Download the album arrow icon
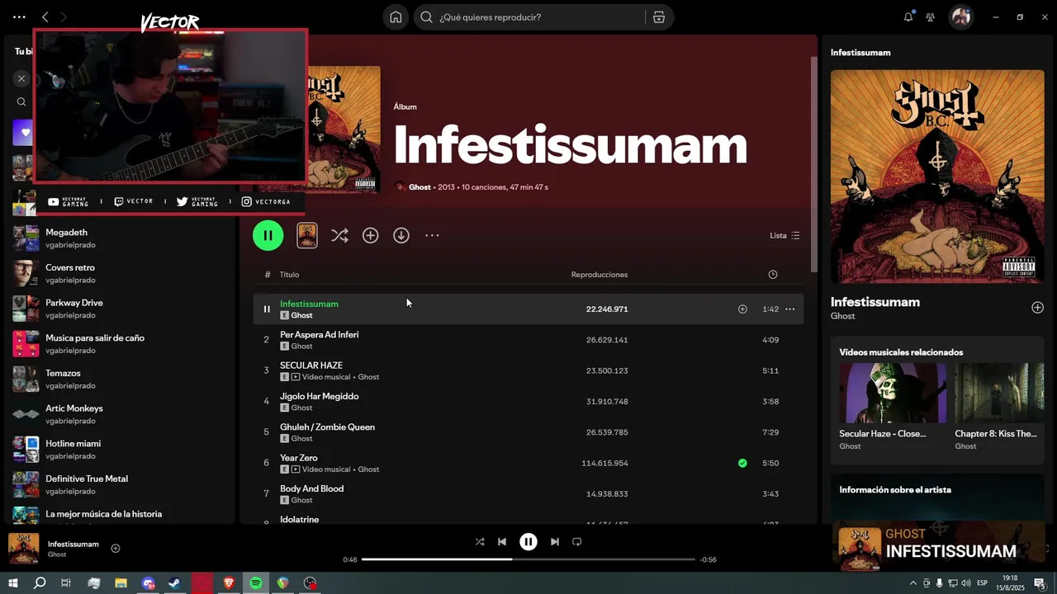Viewport: 1057px width, 594px height. pos(401,235)
